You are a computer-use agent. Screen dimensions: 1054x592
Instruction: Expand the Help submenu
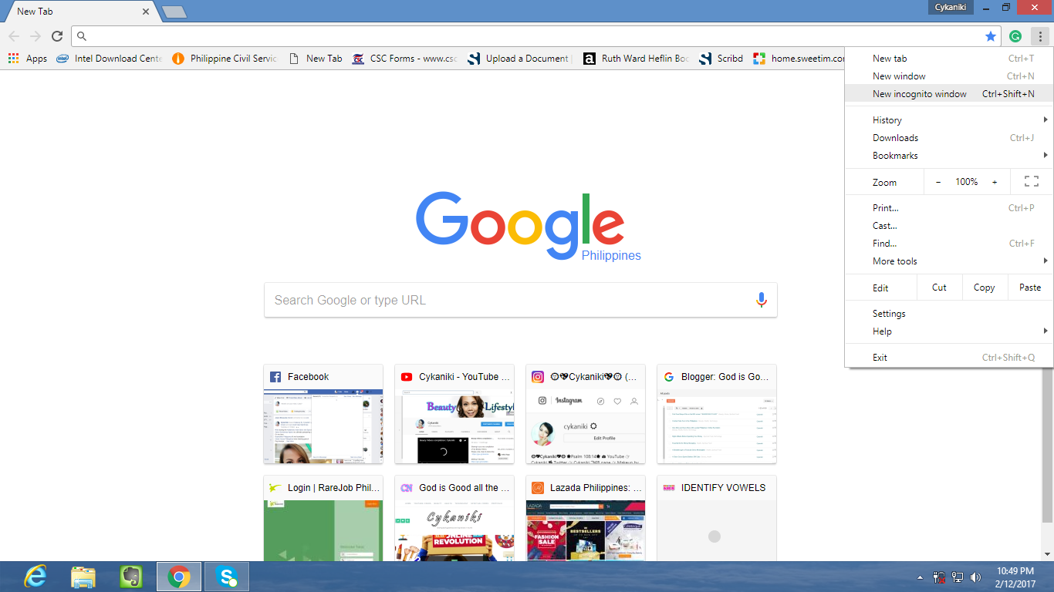pyautogui.click(x=948, y=331)
